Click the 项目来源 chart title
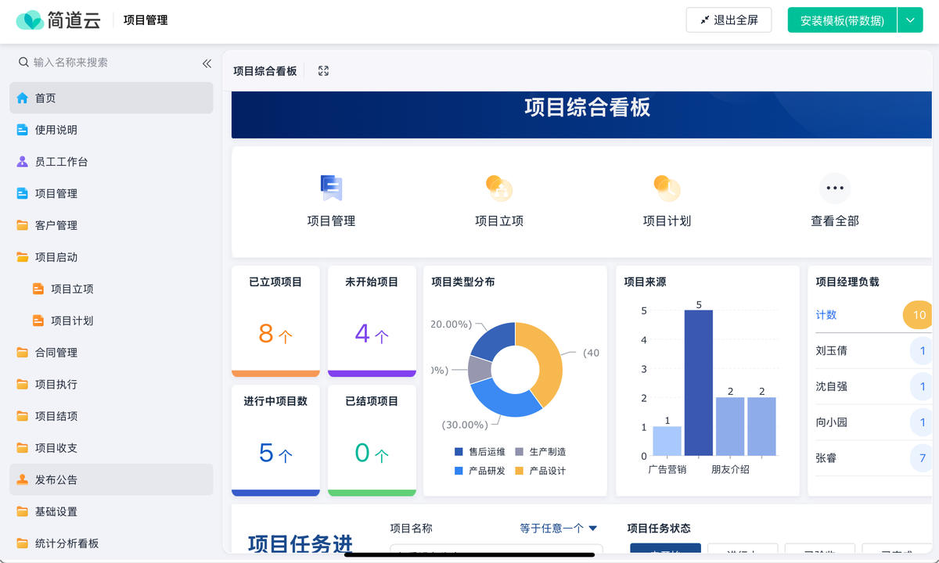The height and width of the screenshot is (563, 939). pos(645,281)
